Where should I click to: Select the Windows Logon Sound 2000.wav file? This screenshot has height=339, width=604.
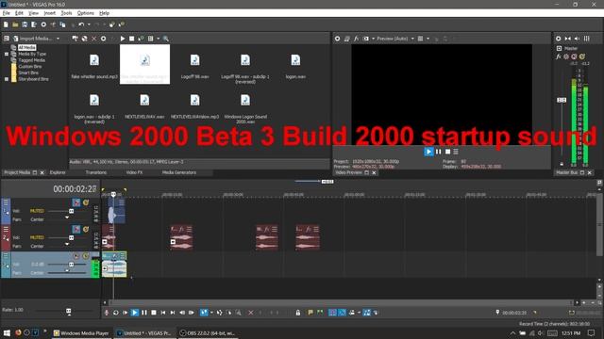[245, 109]
